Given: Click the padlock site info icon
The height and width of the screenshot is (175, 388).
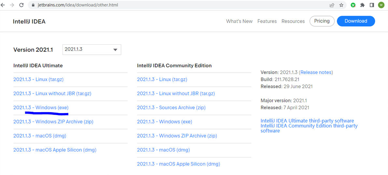Looking at the screenshot, I should (x=33, y=5).
